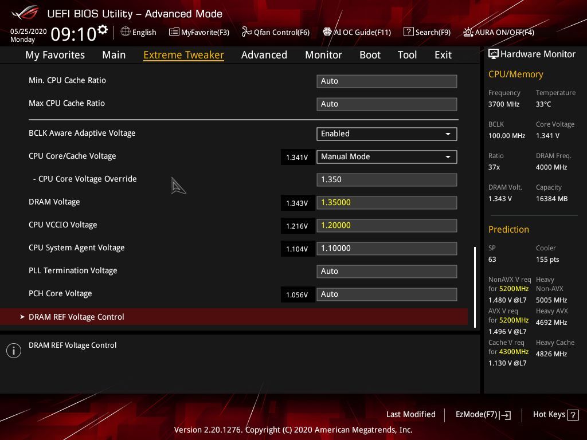
Task: Open BCLK Aware Adaptive Voltage dropdown
Action: (x=387, y=134)
